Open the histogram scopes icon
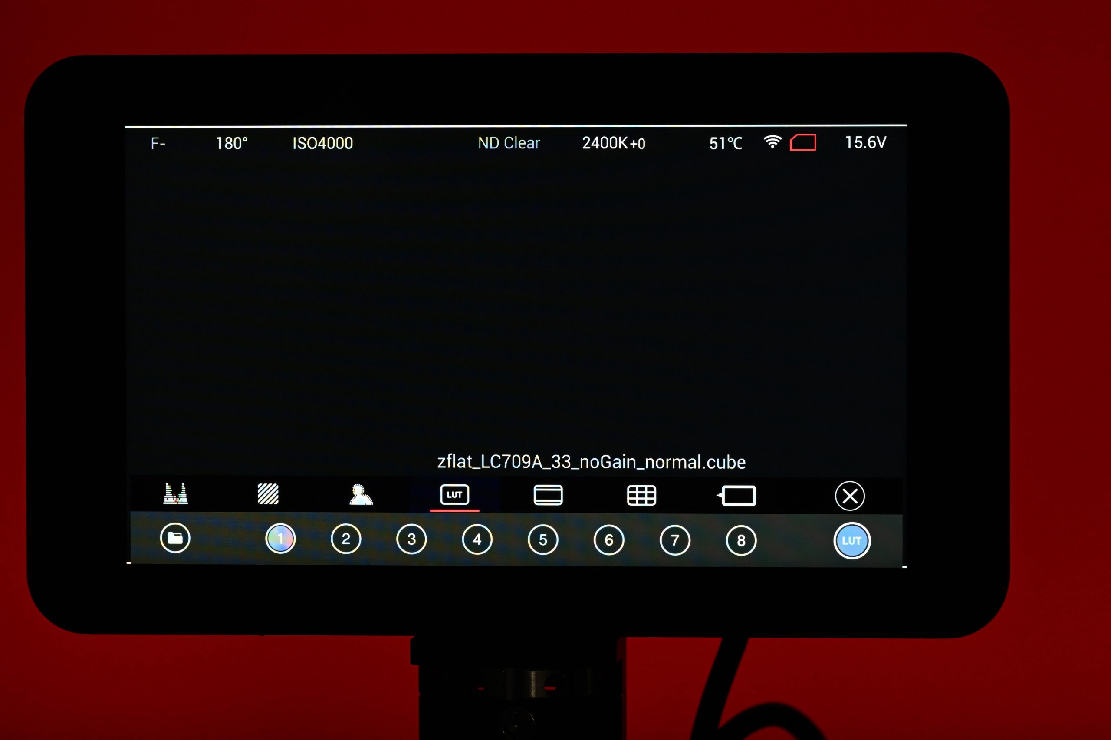This screenshot has width=1111, height=740. (175, 493)
